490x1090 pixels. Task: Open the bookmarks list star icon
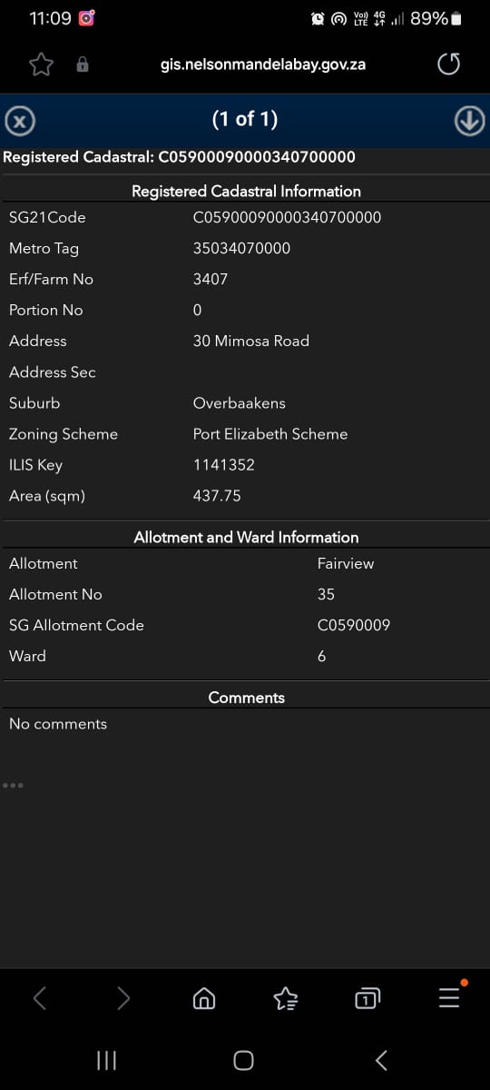[x=285, y=998]
